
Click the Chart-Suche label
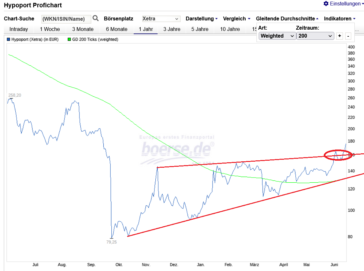pos(19,19)
